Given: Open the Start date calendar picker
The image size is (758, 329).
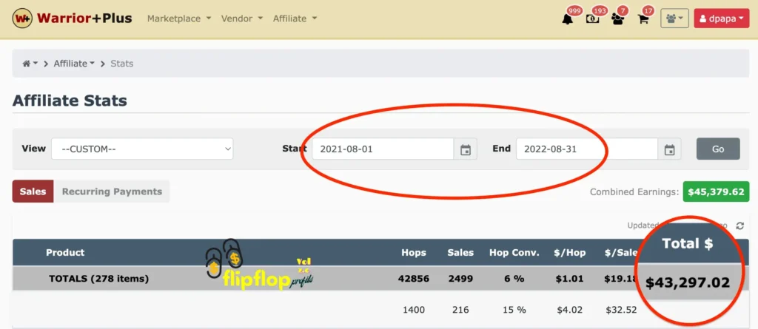Looking at the screenshot, I should tap(465, 149).
